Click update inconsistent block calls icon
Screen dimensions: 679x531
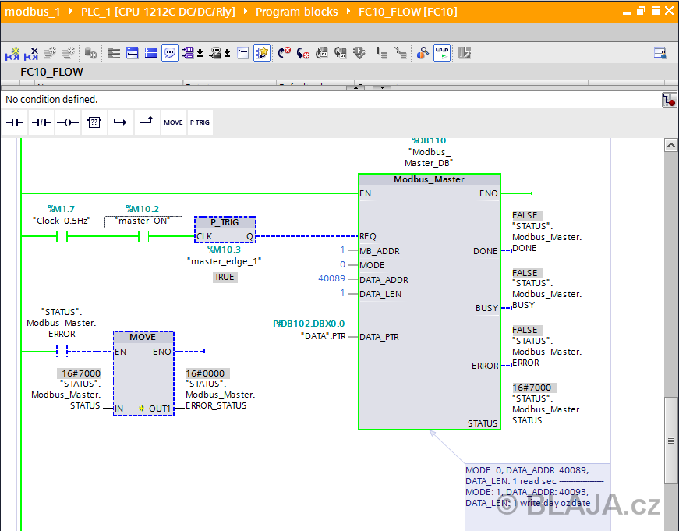[x=322, y=53]
